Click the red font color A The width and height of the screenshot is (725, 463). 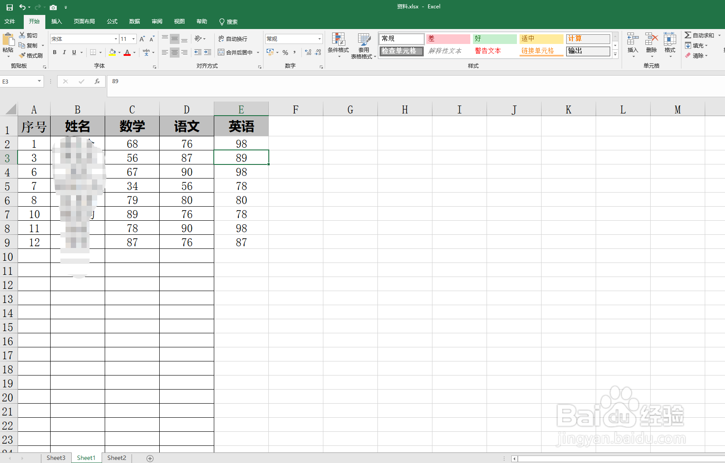point(127,52)
